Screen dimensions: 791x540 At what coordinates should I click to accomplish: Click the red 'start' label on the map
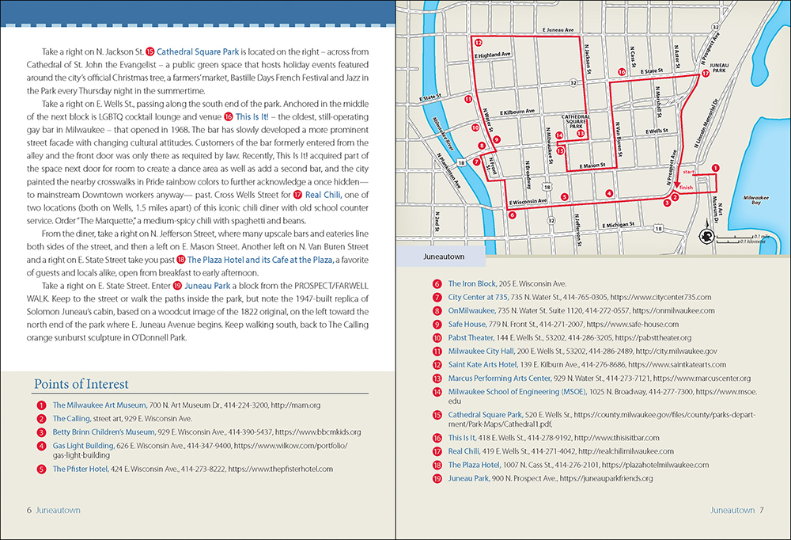689,173
